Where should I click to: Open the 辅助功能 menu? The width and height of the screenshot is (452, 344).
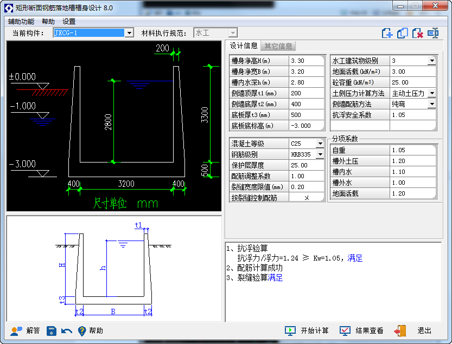[x=21, y=22]
